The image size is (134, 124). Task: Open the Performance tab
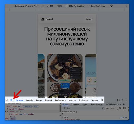pyautogui.click(x=60, y=100)
